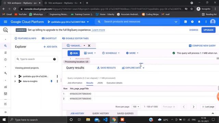219x123 pixels.
Task: Open the account avatar menu
Action: (x=213, y=22)
